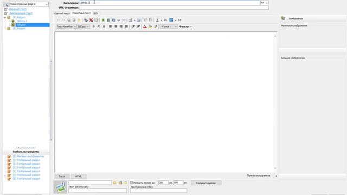Click the image path field above the alt text
The image size is (347, 195).
pos(90,183)
